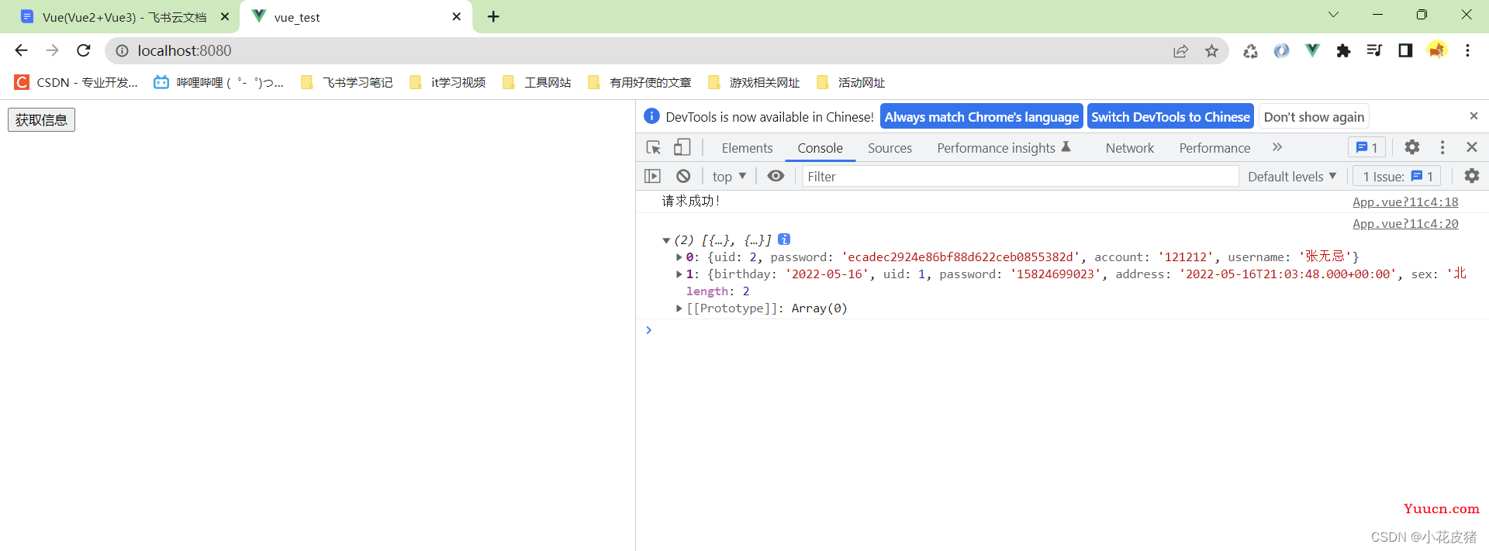The width and height of the screenshot is (1489, 551).
Task: Open Chrome extensions puzzle icon
Action: [1343, 50]
